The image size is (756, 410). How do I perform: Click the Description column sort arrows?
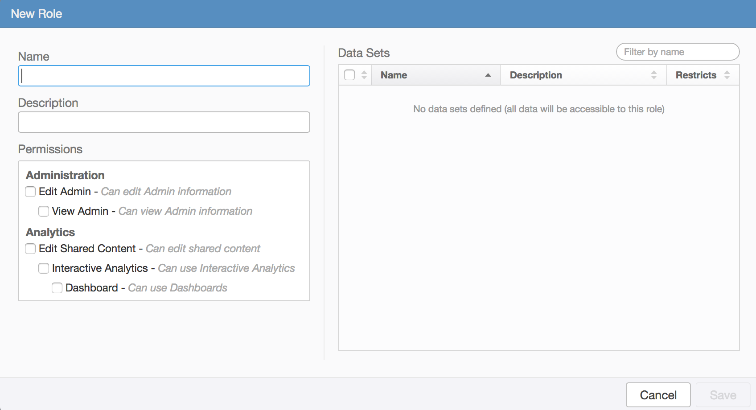click(654, 75)
